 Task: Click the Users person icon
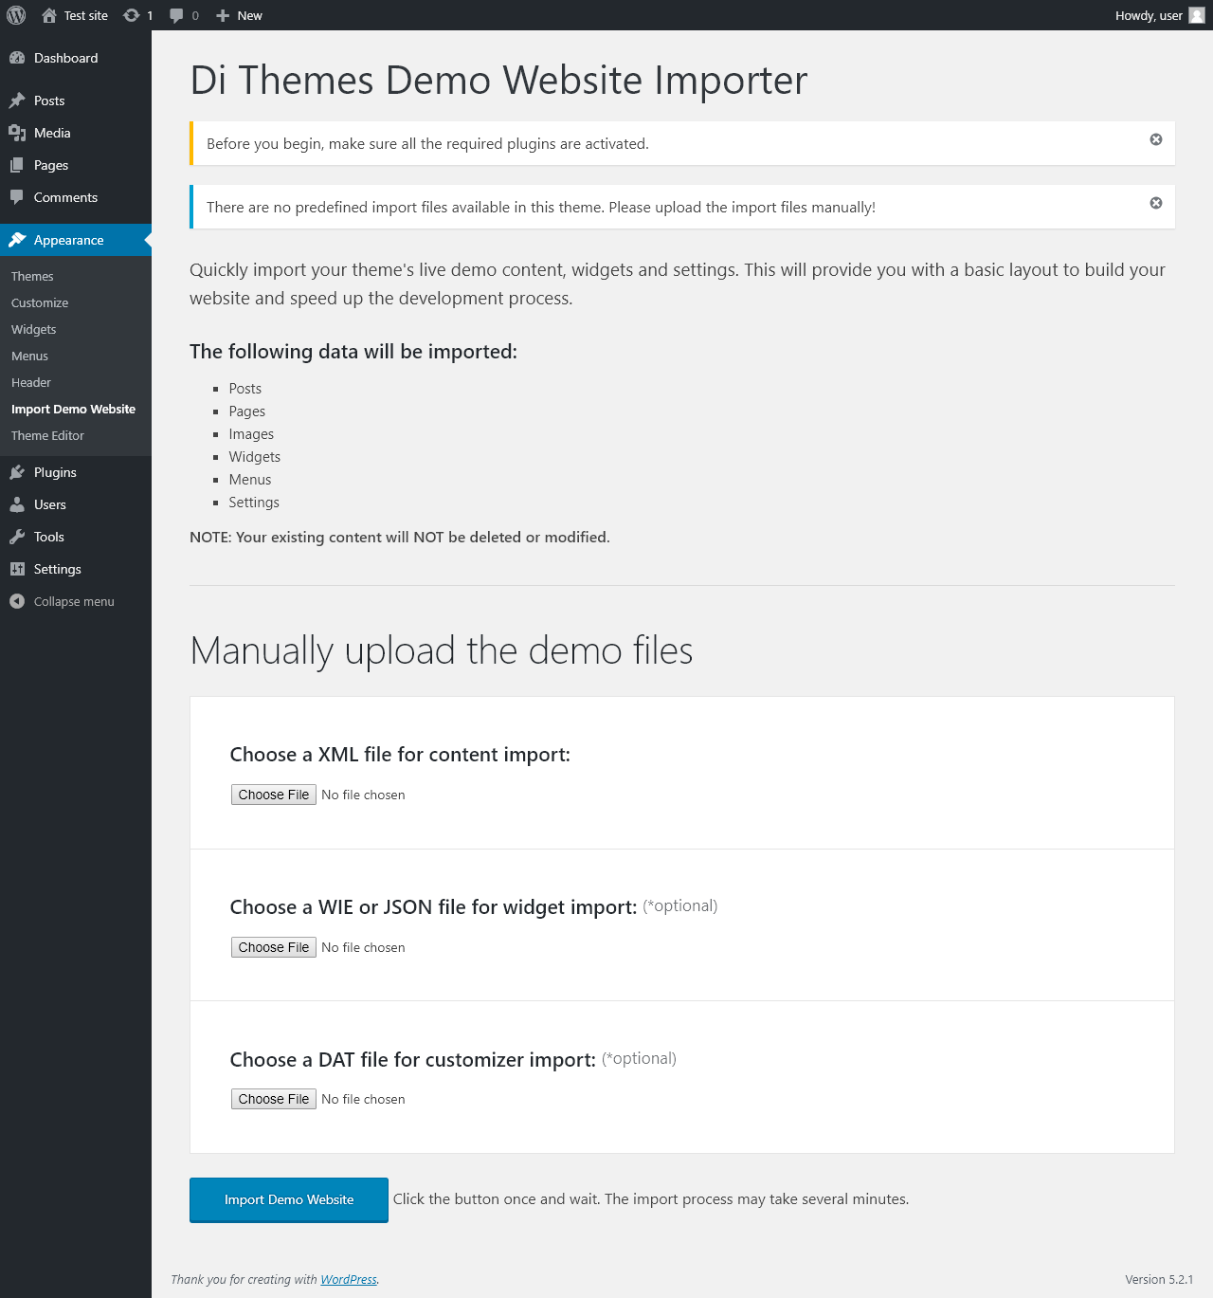[x=17, y=504]
